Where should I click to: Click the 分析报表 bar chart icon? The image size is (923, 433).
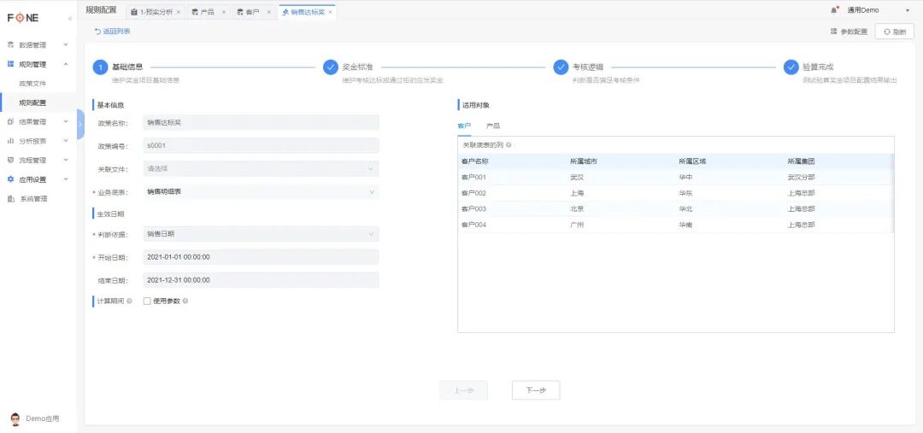(x=10, y=141)
